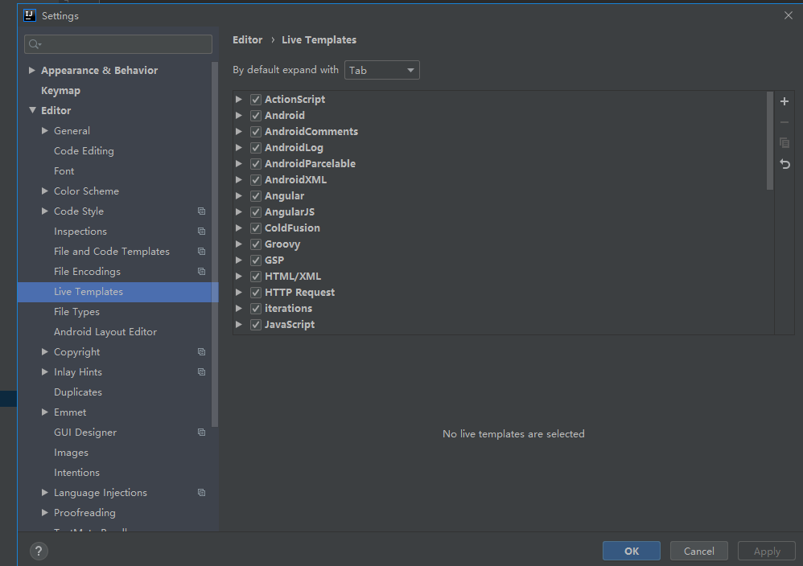The image size is (803, 566).
Task: Disable the Groovy template group
Action: point(256,244)
